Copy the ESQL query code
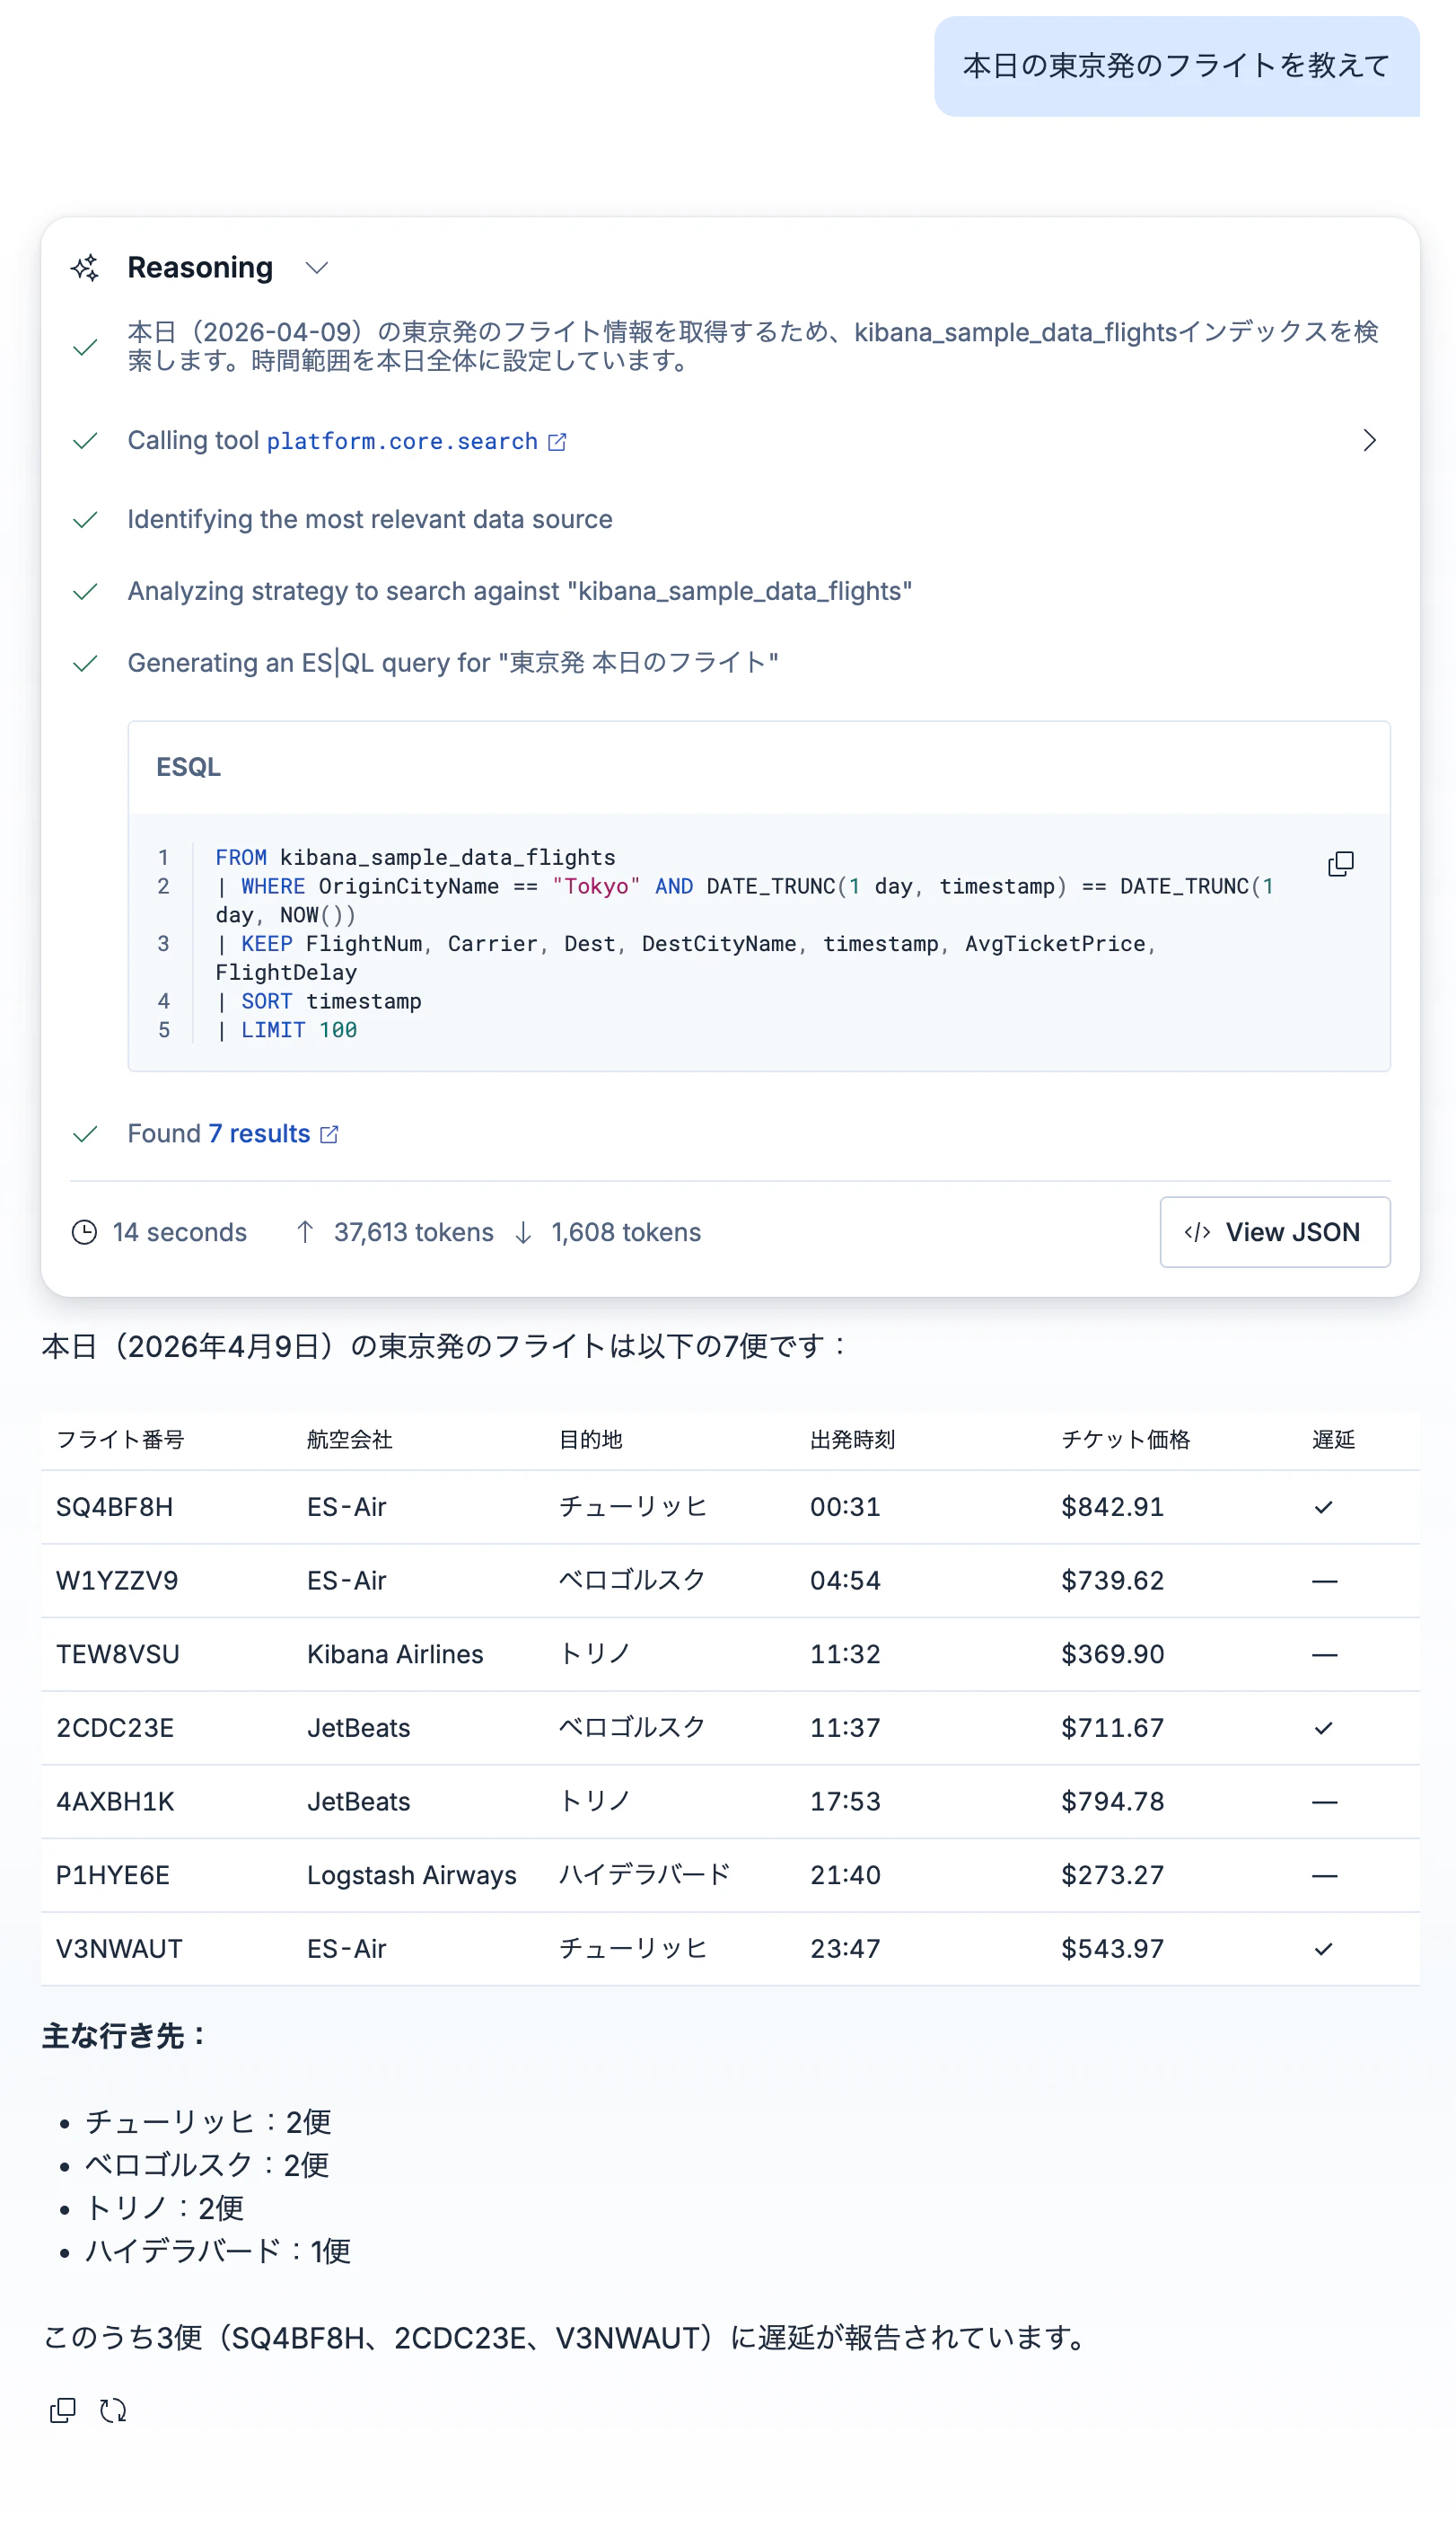1456x2529 pixels. tap(1341, 864)
